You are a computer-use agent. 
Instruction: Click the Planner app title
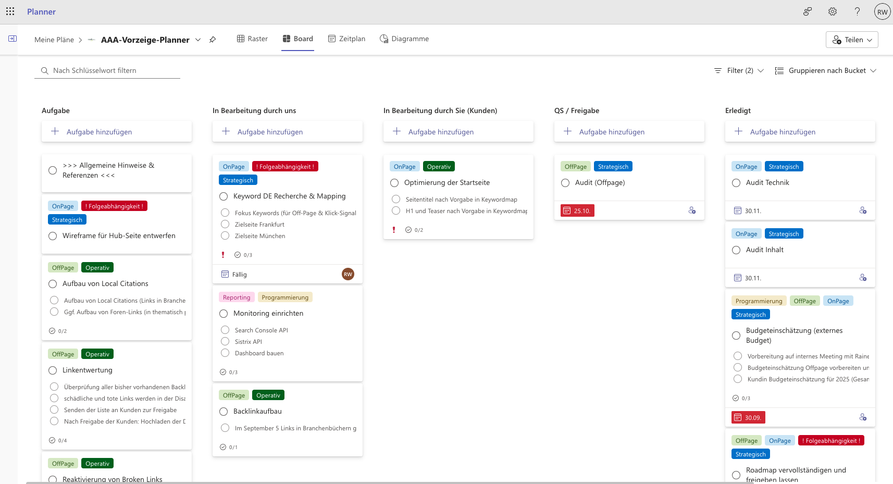coord(41,11)
